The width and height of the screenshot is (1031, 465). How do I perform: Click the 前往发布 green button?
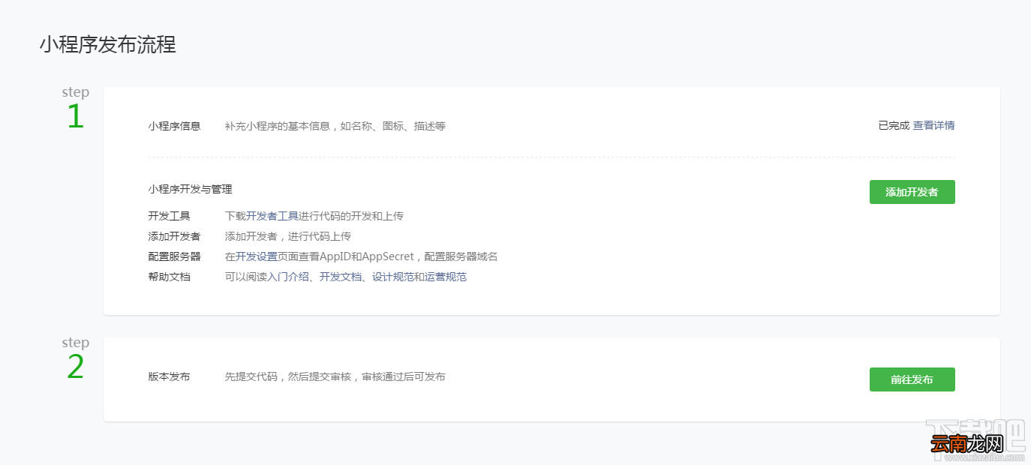click(912, 379)
